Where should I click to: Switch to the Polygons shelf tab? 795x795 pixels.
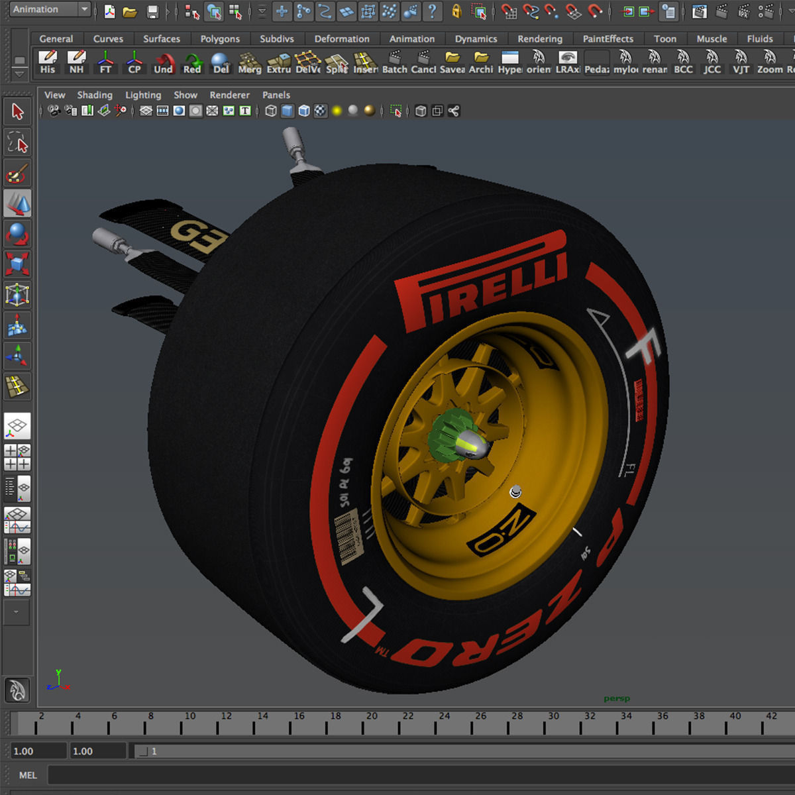point(220,39)
